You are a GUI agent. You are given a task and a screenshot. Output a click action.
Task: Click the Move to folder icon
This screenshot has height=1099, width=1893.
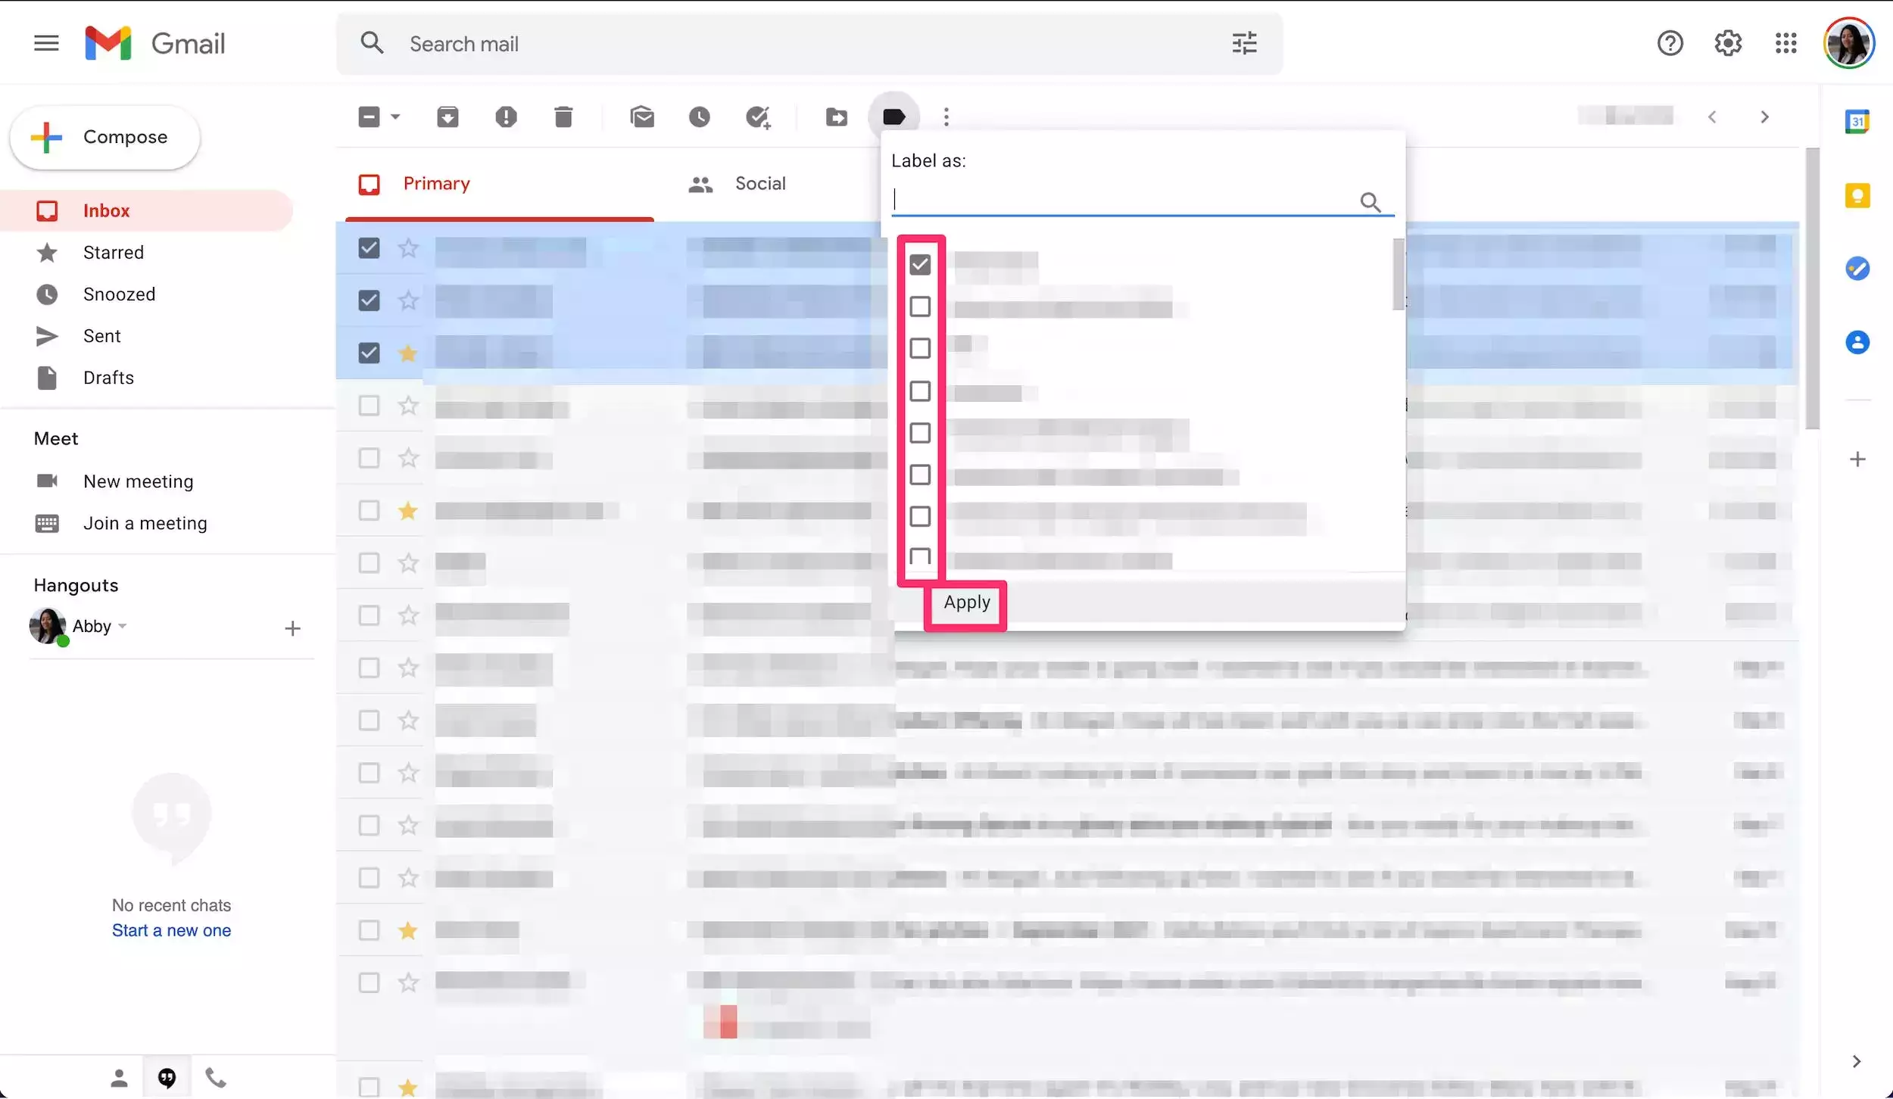click(x=837, y=117)
